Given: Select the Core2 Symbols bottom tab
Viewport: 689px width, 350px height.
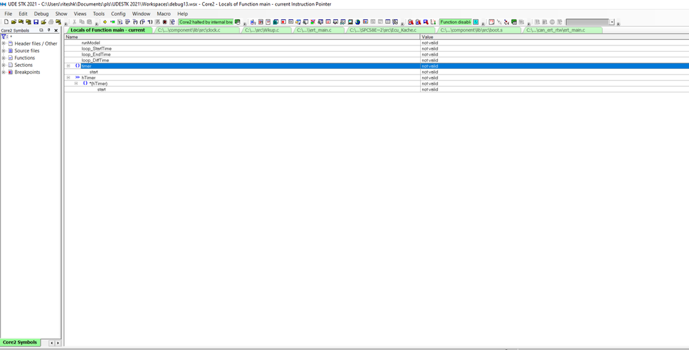Looking at the screenshot, I should tap(20, 342).
